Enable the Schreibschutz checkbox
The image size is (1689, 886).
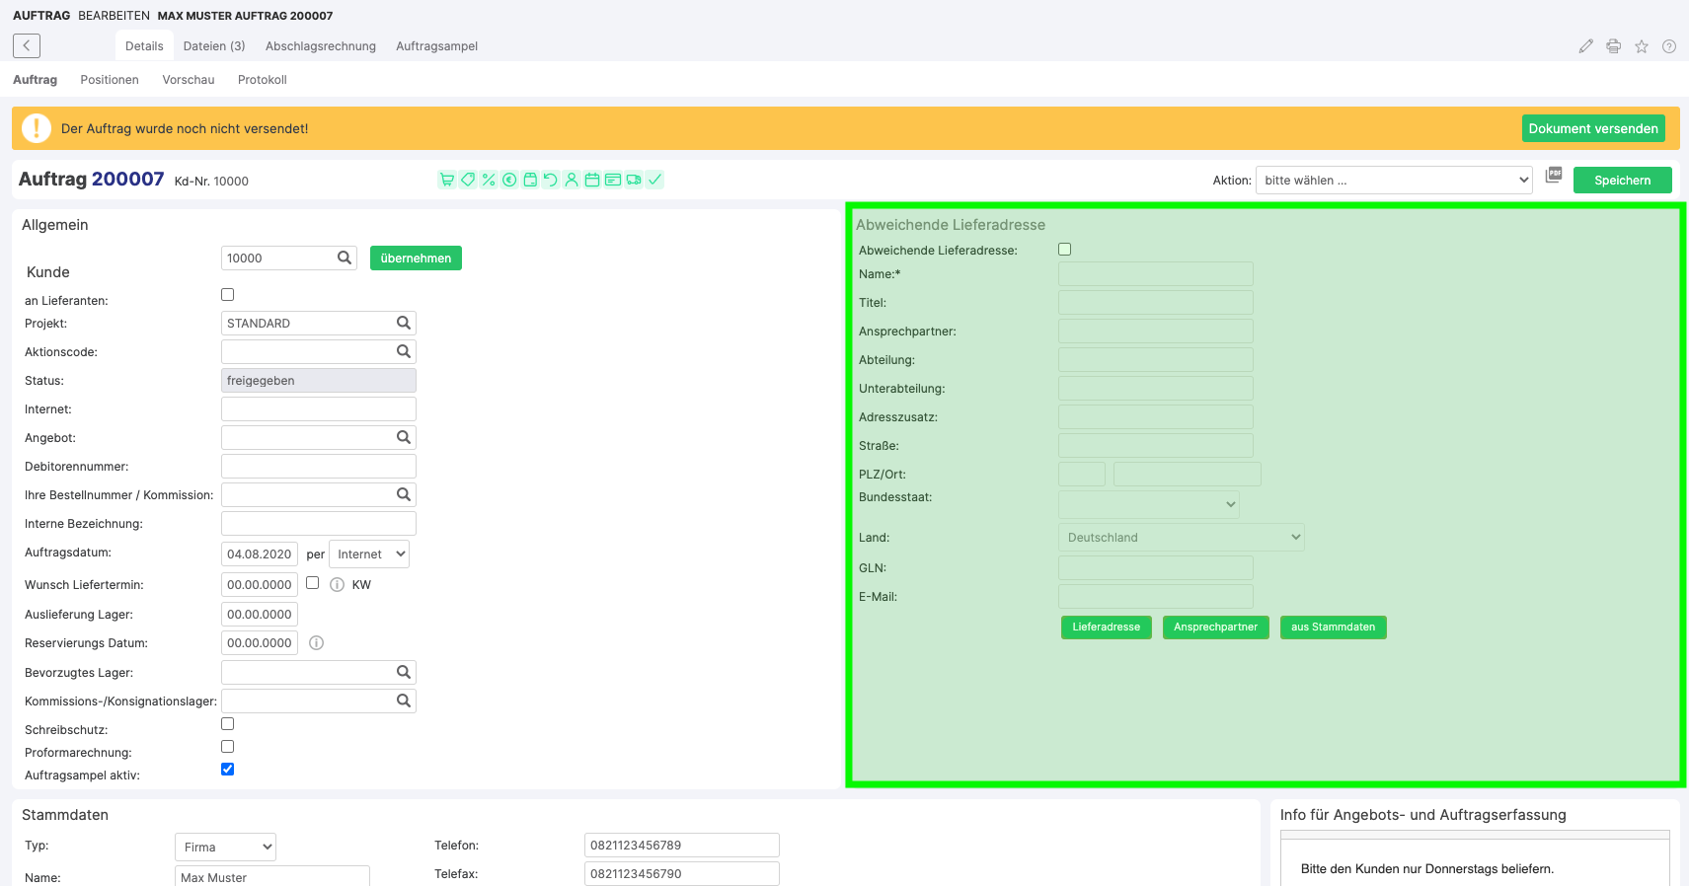point(228,724)
